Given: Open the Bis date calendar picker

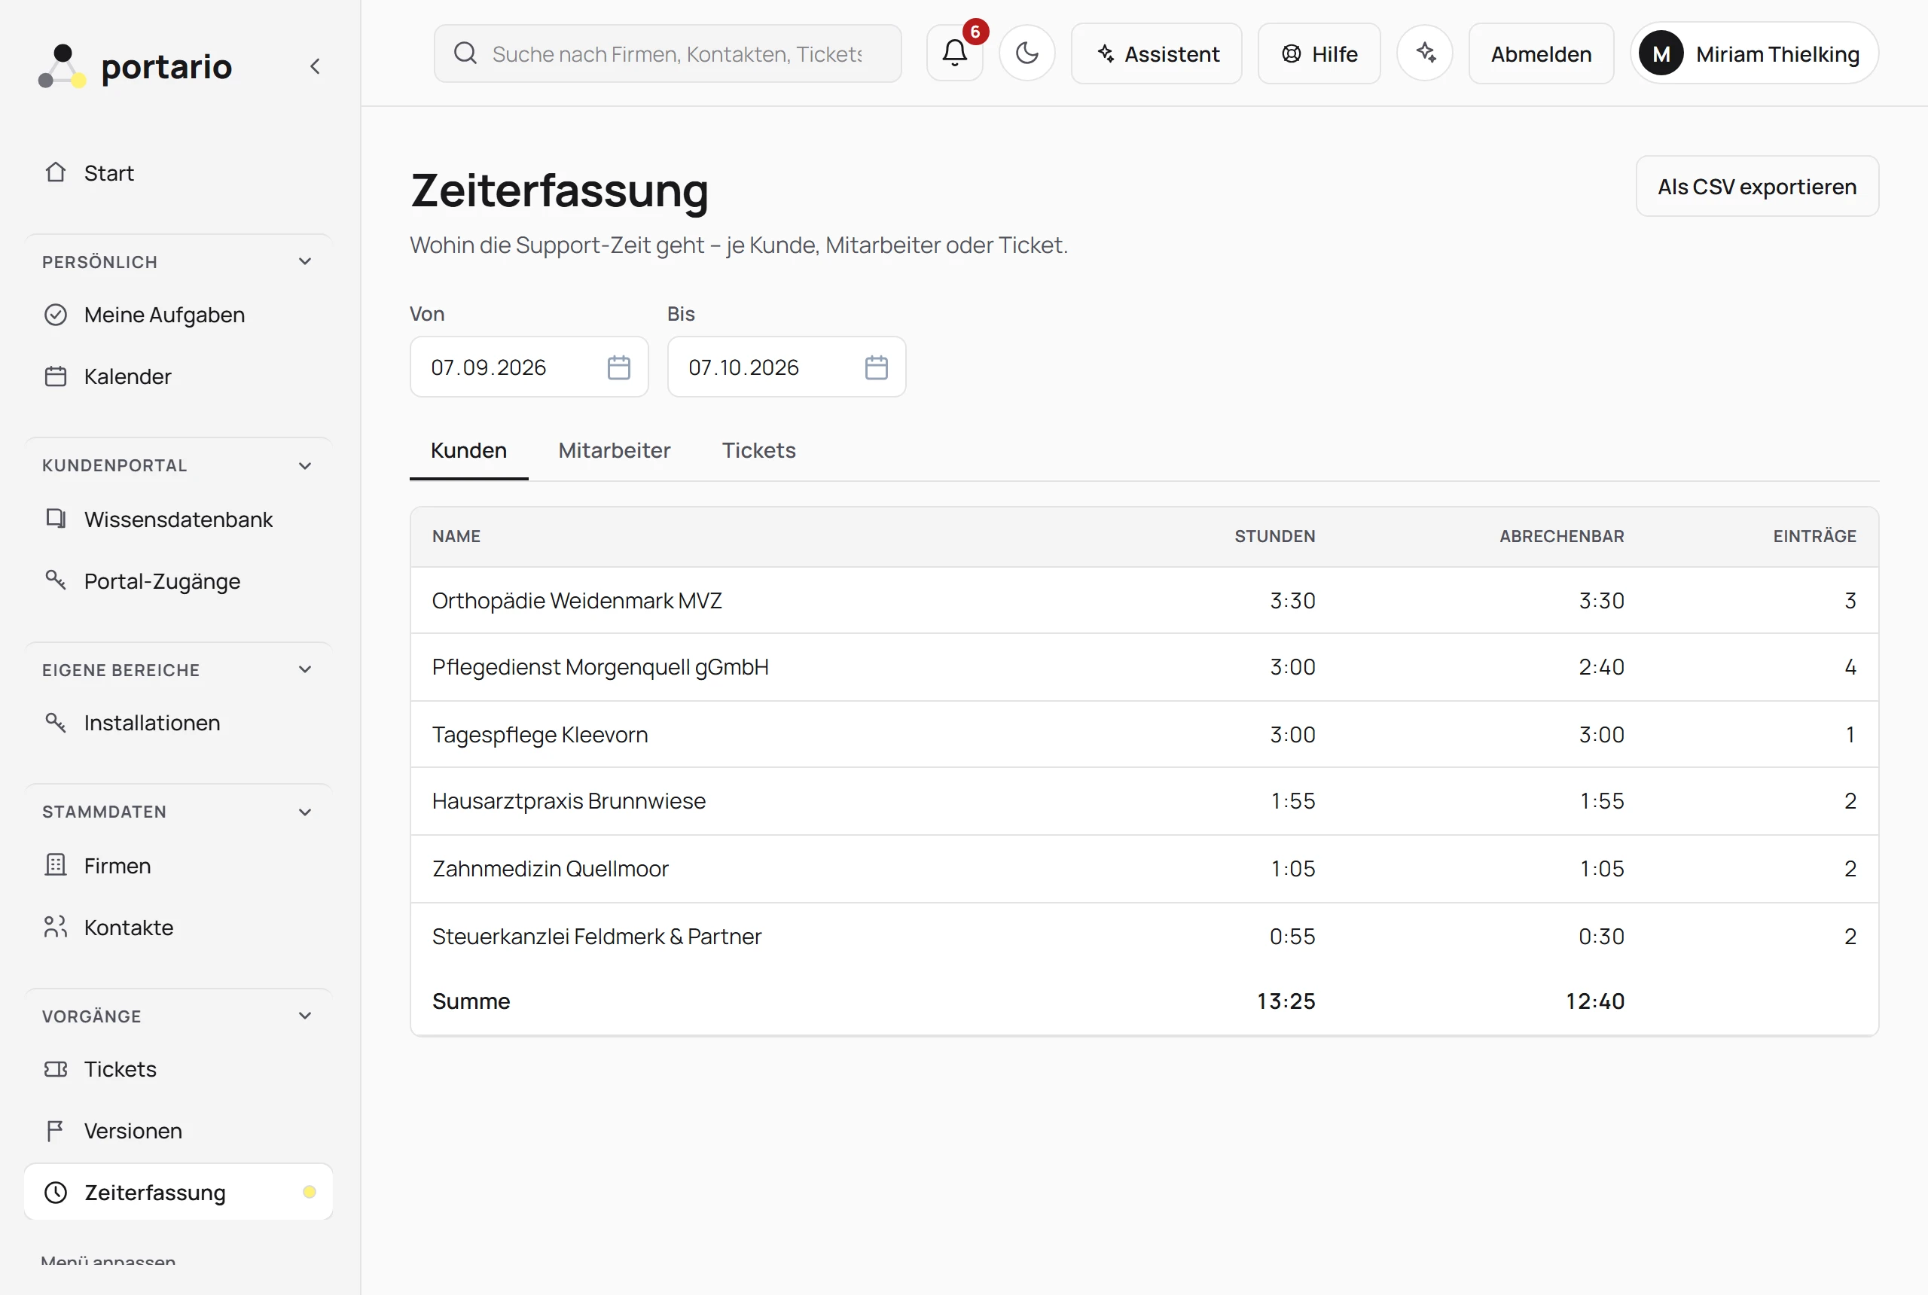Looking at the screenshot, I should click(x=877, y=367).
